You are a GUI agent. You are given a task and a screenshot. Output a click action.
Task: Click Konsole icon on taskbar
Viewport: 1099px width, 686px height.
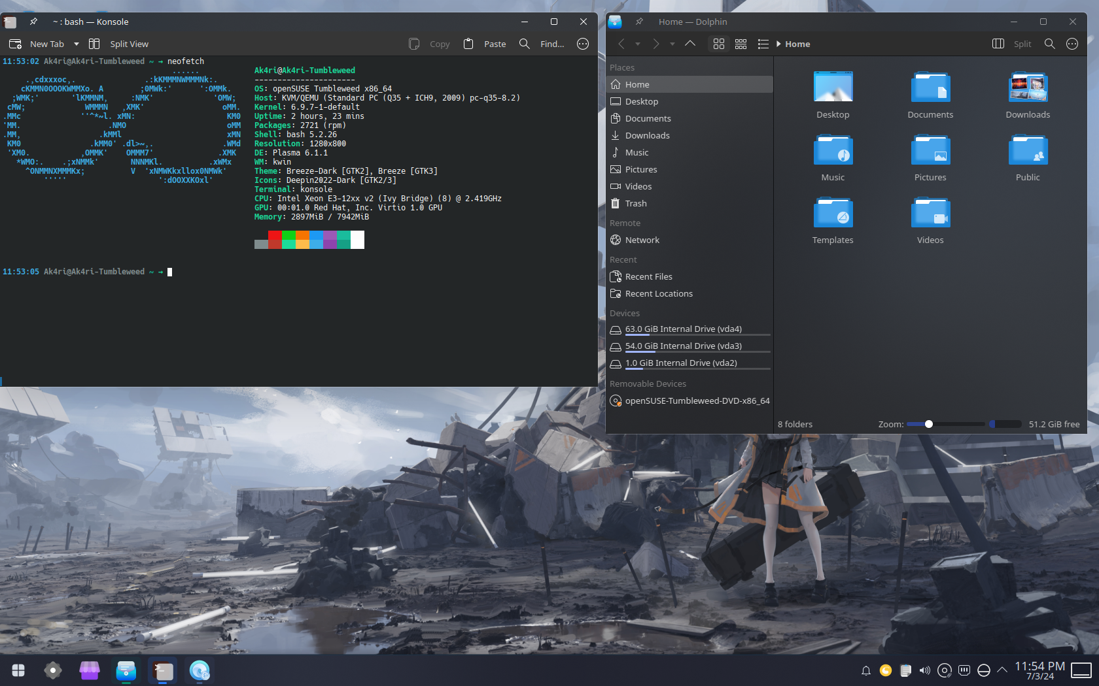(163, 670)
